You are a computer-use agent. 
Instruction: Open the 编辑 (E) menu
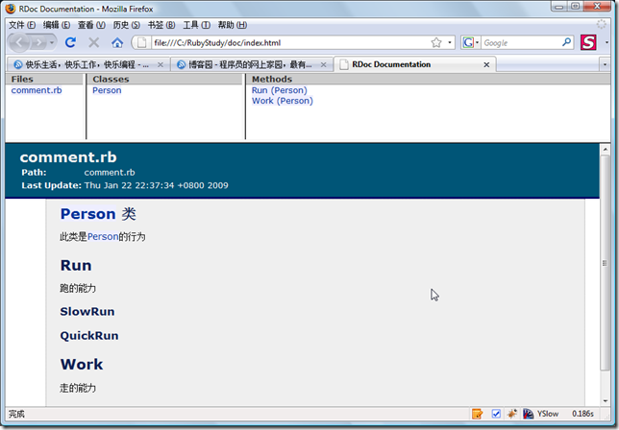57,25
